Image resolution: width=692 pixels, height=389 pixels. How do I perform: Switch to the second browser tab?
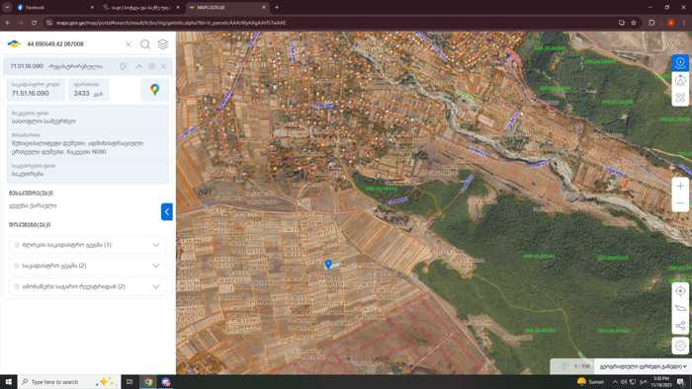point(141,8)
